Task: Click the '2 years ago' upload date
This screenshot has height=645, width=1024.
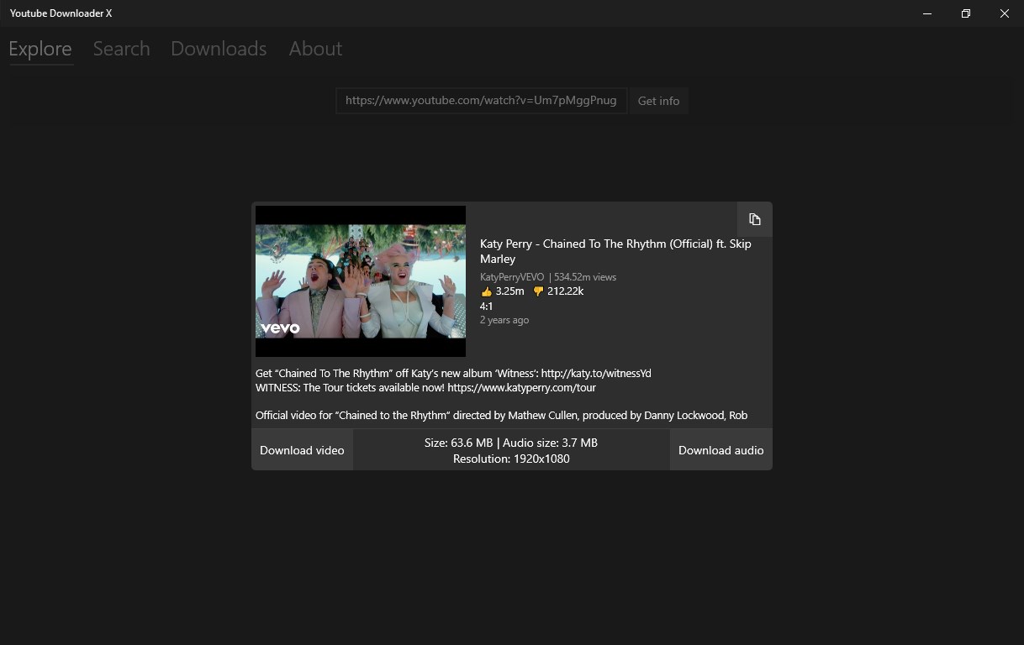Action: pos(504,320)
